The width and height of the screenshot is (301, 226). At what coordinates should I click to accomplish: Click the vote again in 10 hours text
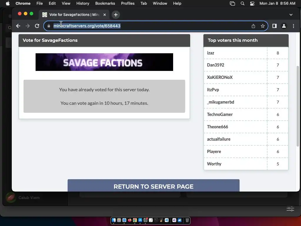[x=104, y=103]
